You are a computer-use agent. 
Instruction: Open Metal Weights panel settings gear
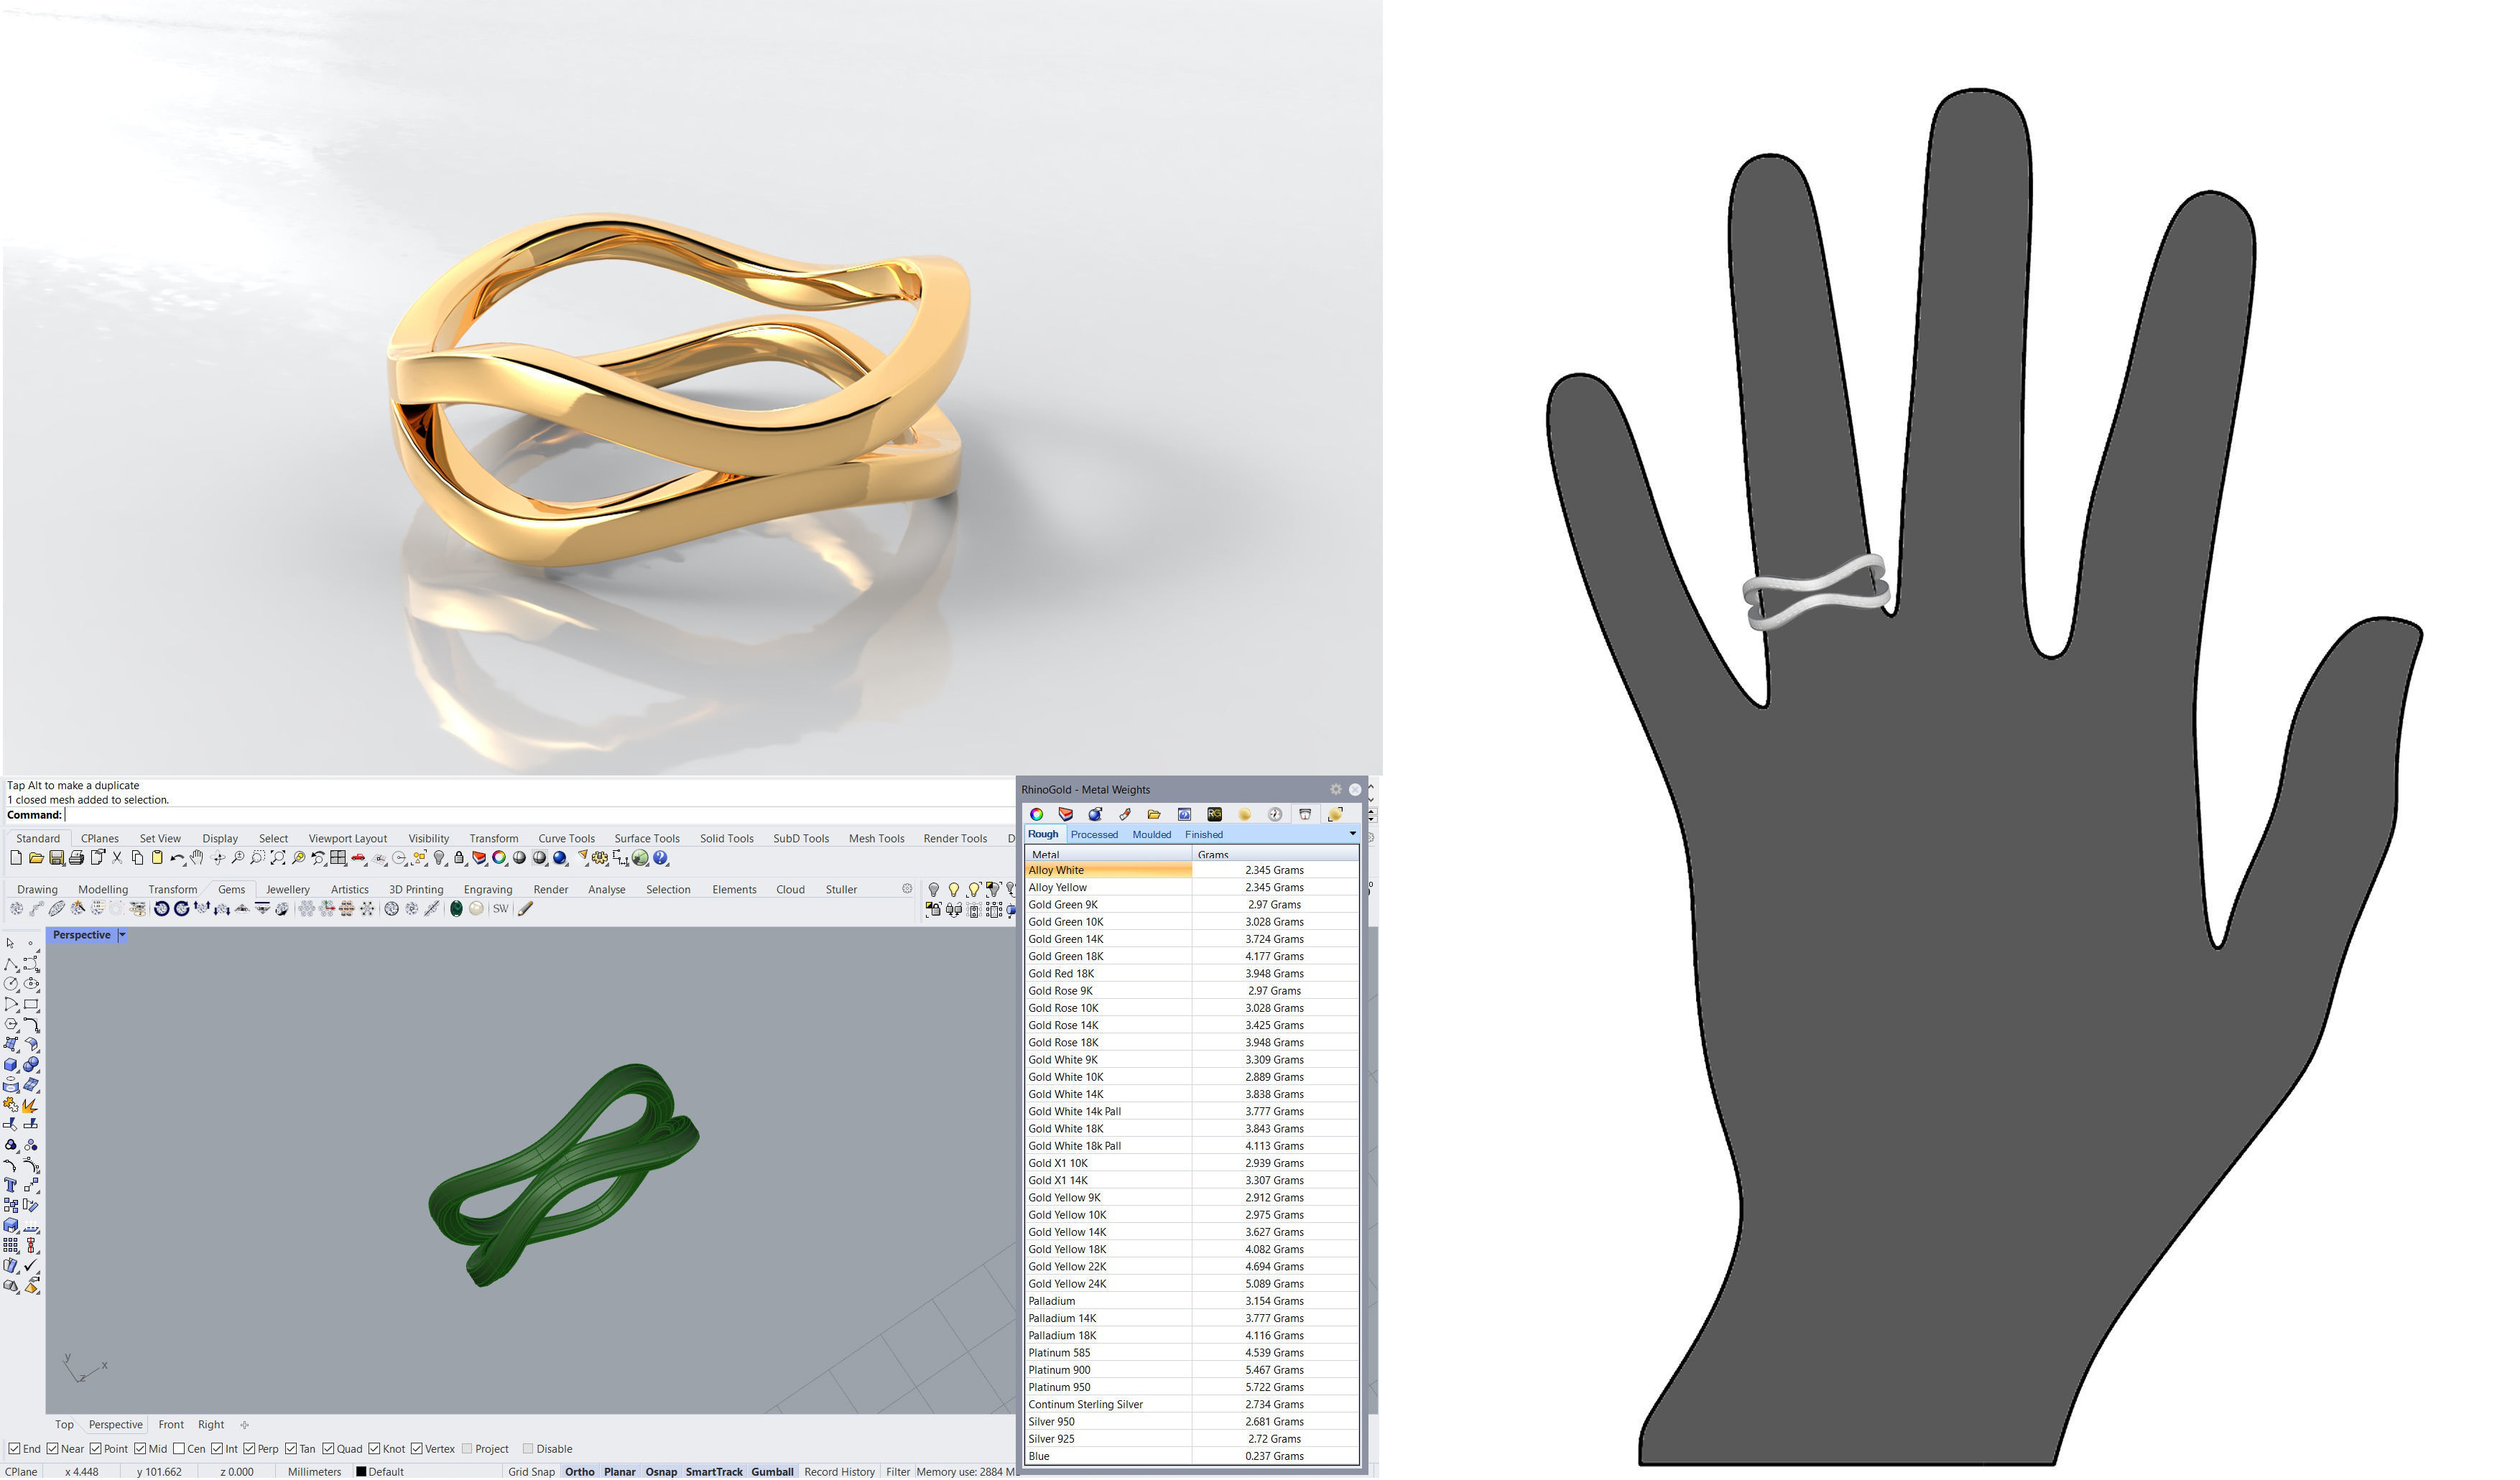[1336, 789]
